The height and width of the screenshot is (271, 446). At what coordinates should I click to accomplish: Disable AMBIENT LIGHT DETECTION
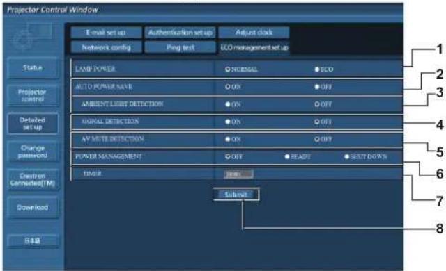[317, 104]
